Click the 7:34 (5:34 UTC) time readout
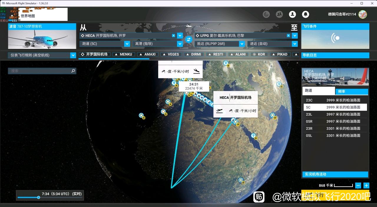 [x=62, y=194]
